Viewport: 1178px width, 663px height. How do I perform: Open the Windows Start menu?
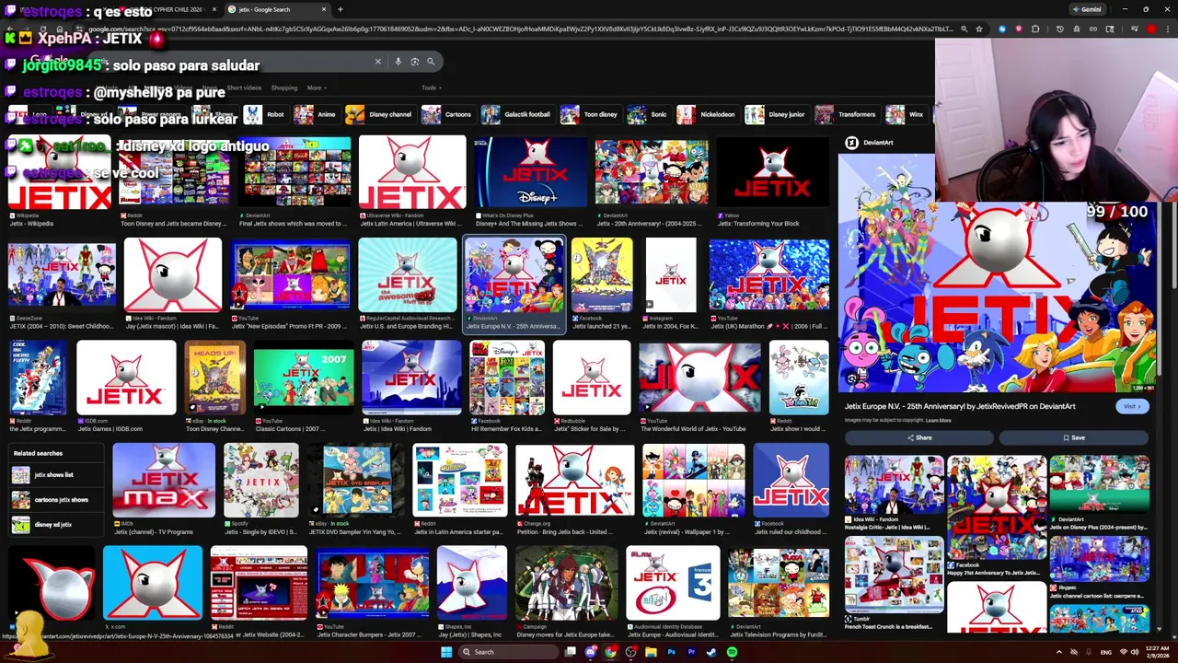(x=446, y=652)
